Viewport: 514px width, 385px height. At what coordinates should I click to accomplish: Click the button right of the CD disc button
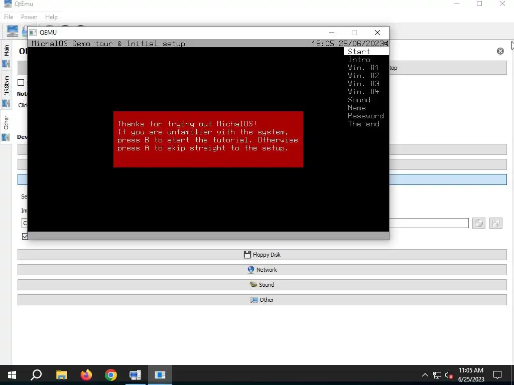[495, 223]
